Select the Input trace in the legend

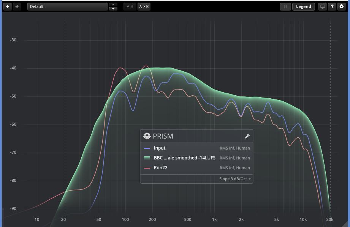(160, 148)
